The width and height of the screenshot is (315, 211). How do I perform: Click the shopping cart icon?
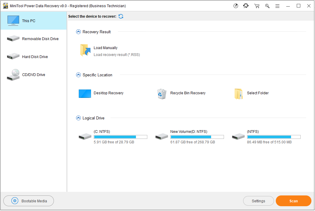tap(257, 6)
